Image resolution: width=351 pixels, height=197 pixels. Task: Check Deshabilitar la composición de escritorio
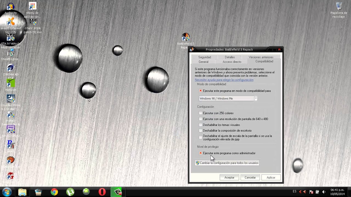[x=200, y=131]
